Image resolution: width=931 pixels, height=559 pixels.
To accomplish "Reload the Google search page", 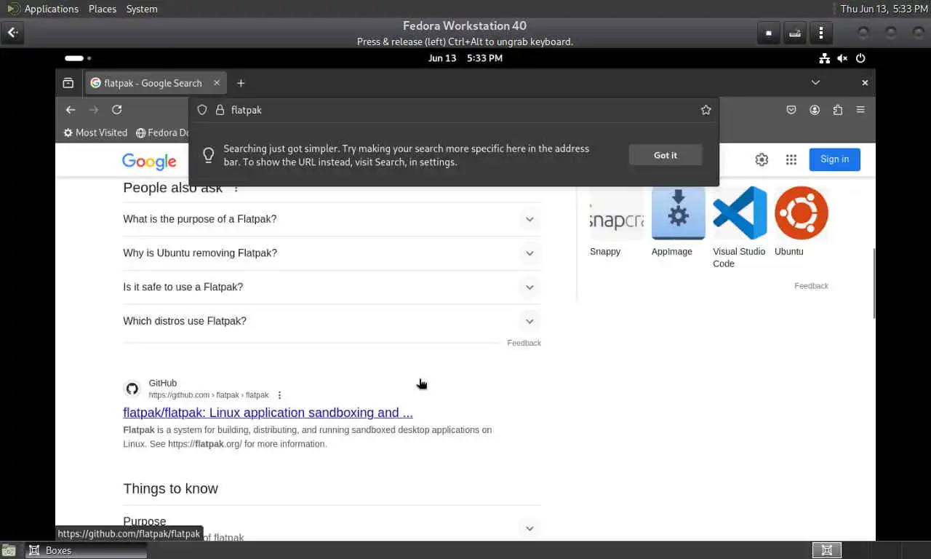I will click(x=116, y=110).
